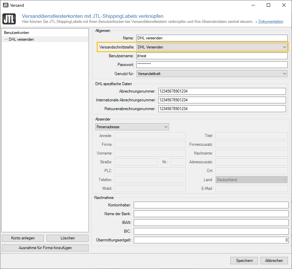Focus the BIC input field

click(x=211, y=231)
